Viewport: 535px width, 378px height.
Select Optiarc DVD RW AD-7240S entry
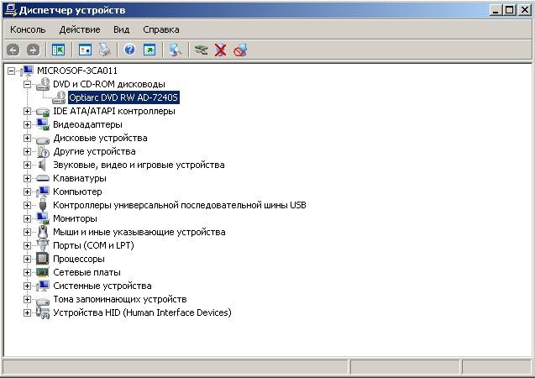point(123,97)
